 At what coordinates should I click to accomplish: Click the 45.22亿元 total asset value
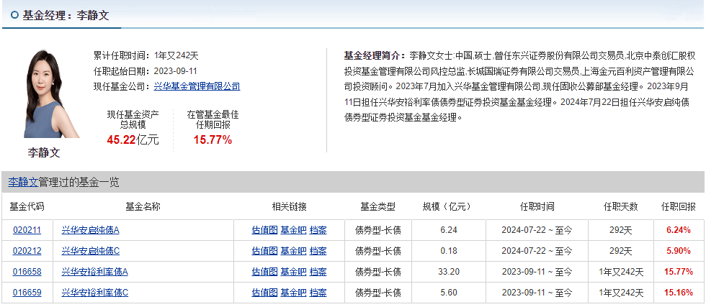[x=133, y=139]
